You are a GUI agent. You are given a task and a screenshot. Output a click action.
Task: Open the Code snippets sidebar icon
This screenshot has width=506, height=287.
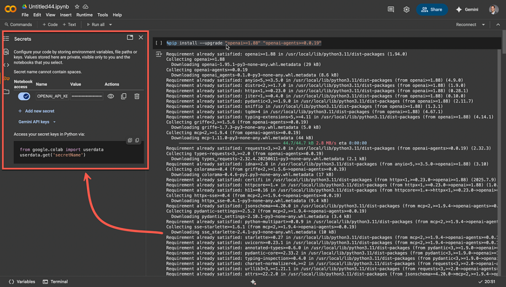[5, 65]
